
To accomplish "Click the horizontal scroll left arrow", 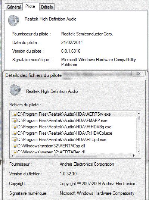I will [x=12, y=156].
